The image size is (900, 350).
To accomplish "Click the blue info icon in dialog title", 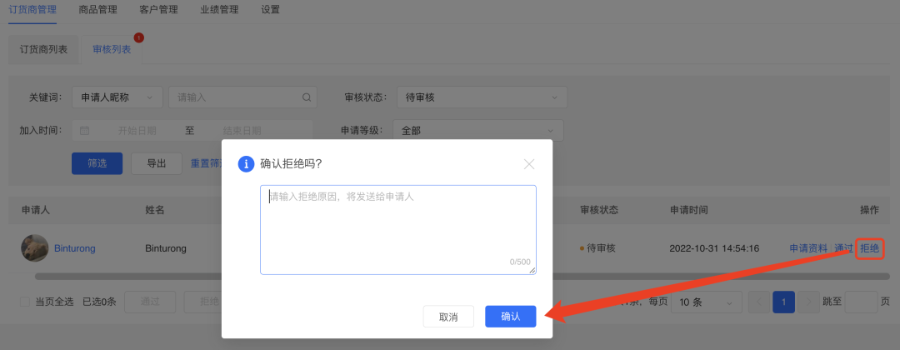I will pyautogui.click(x=246, y=163).
